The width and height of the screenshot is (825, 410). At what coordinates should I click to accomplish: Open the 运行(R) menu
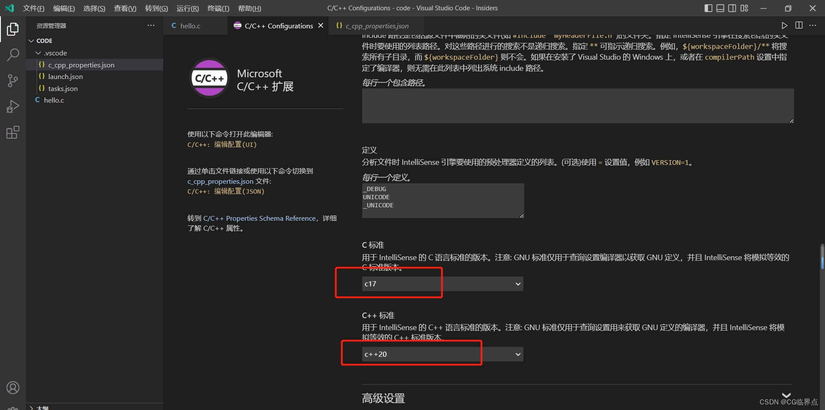pos(188,8)
